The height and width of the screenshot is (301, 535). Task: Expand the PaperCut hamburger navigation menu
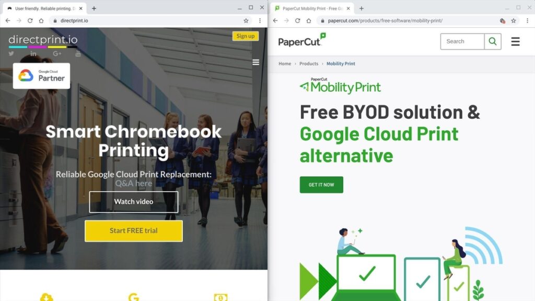(x=515, y=42)
